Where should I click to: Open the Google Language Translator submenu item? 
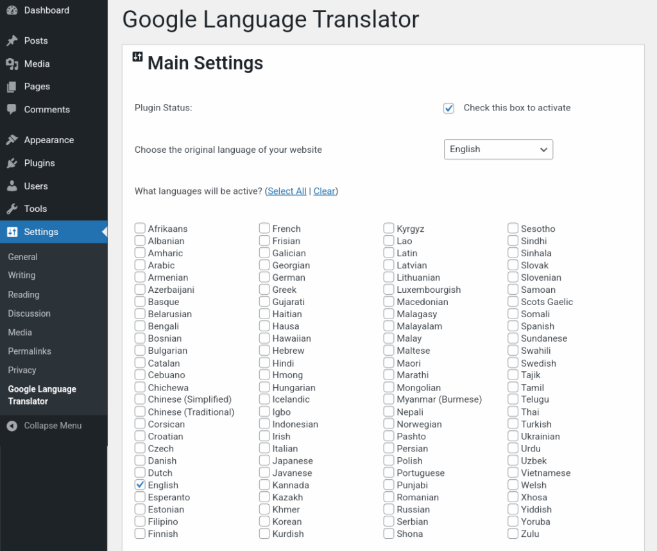point(42,395)
